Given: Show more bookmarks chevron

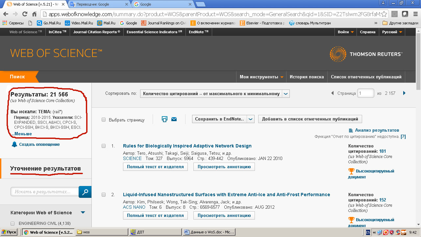Looking at the screenshot, I should (376, 23).
